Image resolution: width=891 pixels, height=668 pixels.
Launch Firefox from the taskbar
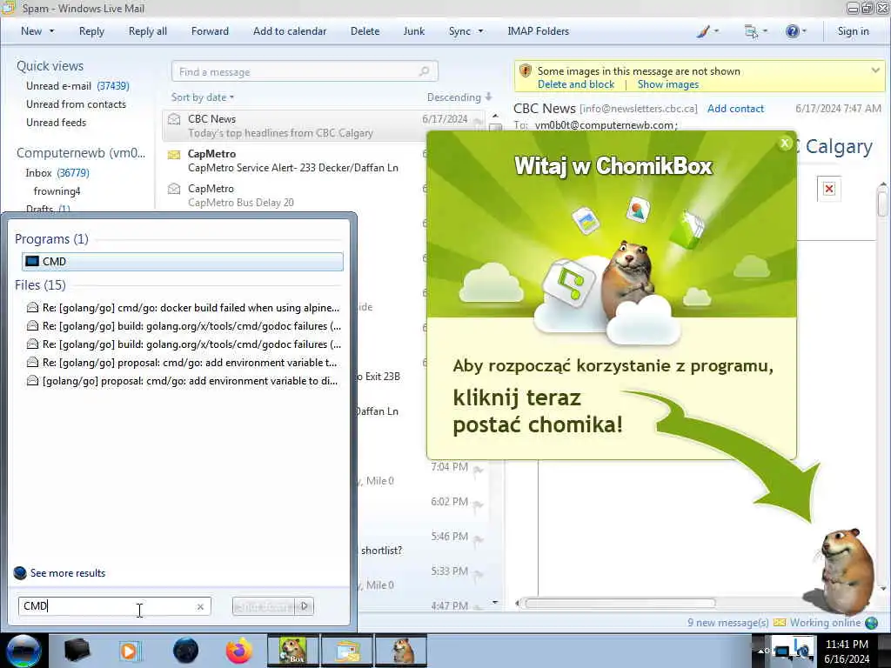tap(239, 651)
